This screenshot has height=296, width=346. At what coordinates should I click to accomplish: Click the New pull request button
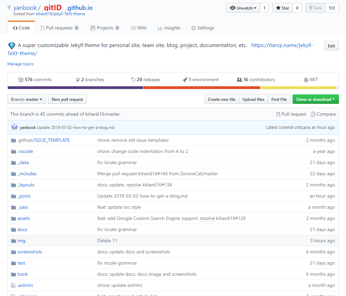(67, 99)
